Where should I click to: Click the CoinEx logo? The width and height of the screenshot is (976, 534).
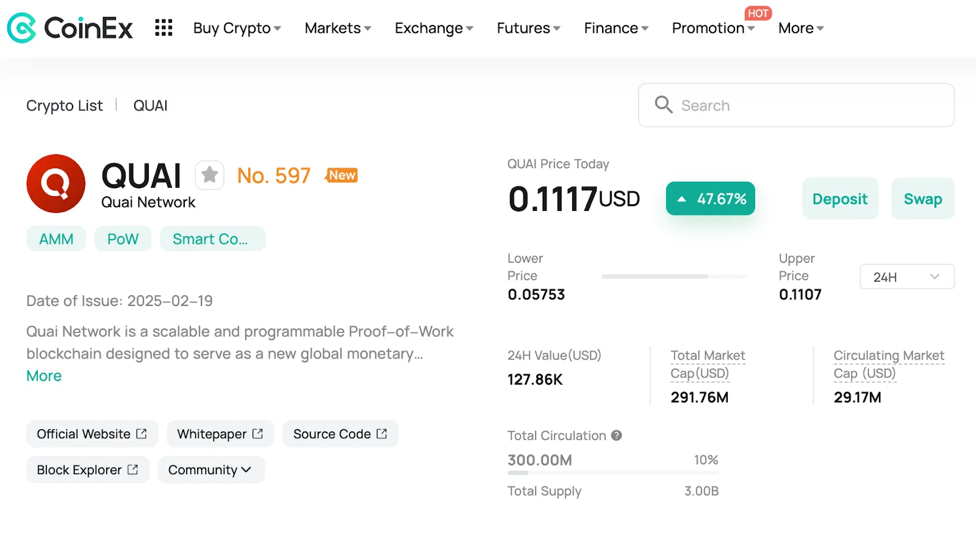(x=70, y=28)
